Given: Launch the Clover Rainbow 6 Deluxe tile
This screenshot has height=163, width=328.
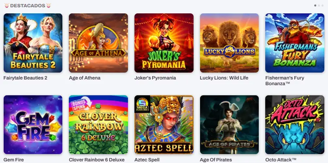Looking at the screenshot, I should point(98,124).
